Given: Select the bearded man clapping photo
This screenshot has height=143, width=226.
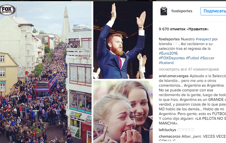Looking at the screenshot, I should click(x=123, y=40).
